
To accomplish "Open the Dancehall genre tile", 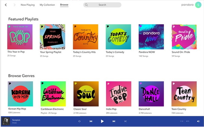I will pyautogui.click(x=151, y=94).
